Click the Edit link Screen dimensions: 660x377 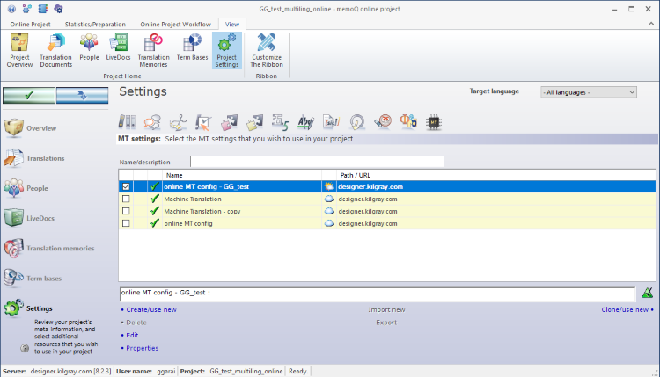tap(132, 336)
